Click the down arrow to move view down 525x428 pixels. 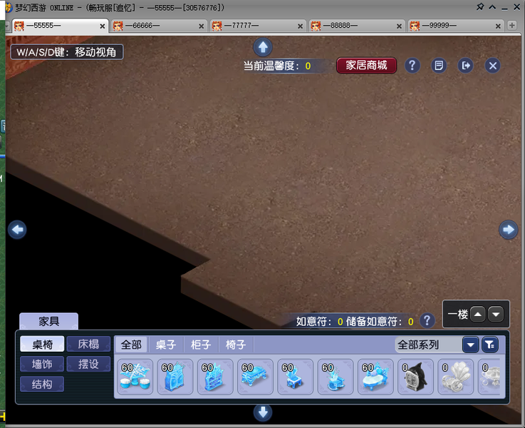262,412
